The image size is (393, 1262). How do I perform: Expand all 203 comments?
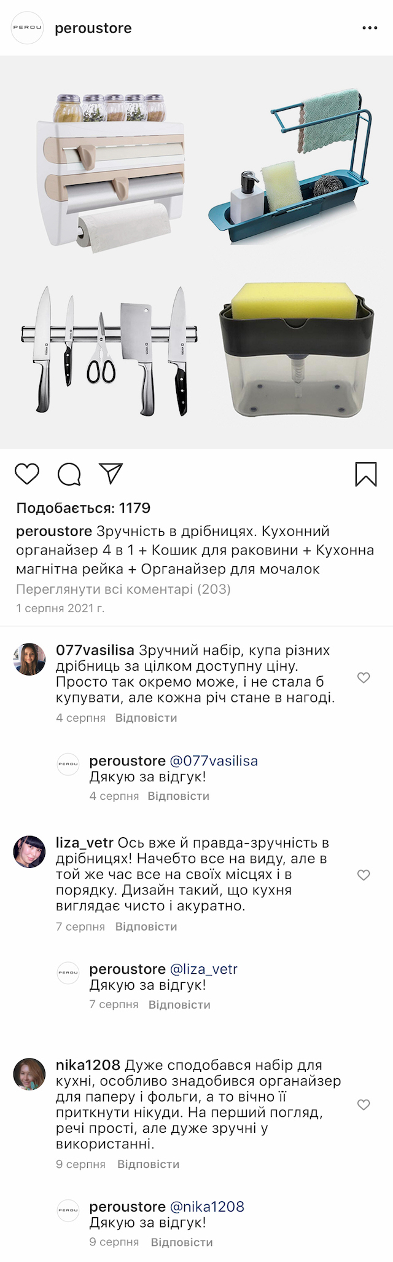[x=123, y=590]
